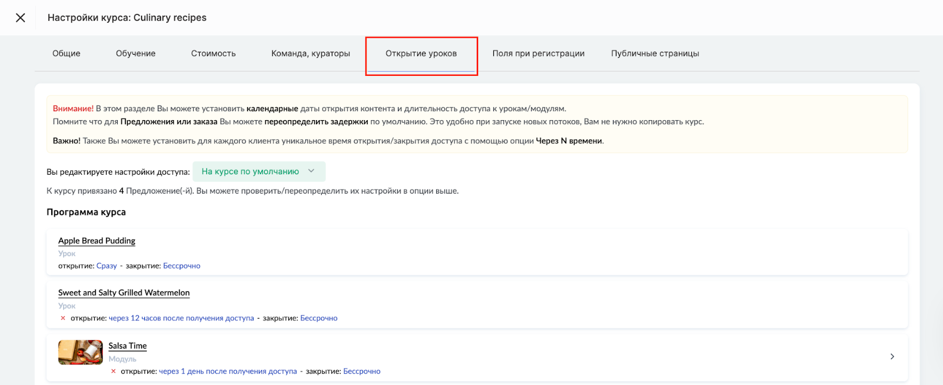The width and height of the screenshot is (943, 385).
Task: Switch to Публичные страницы tab
Action: pos(655,54)
